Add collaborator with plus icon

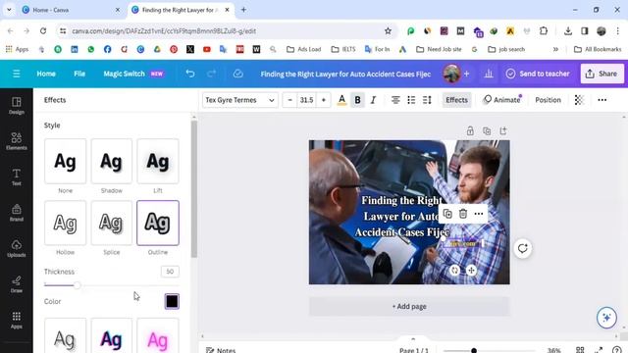click(x=467, y=74)
